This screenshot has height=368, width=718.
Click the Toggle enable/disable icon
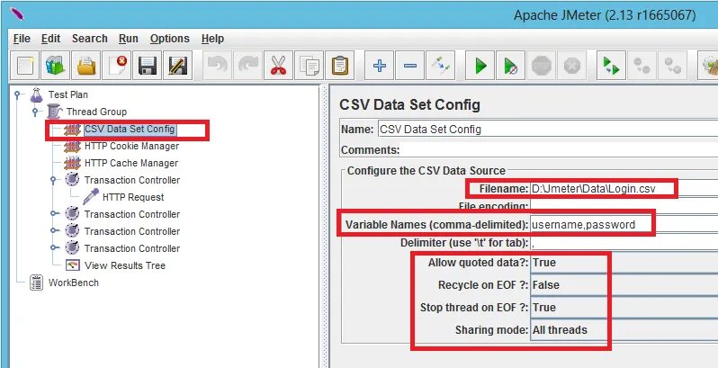(x=440, y=66)
